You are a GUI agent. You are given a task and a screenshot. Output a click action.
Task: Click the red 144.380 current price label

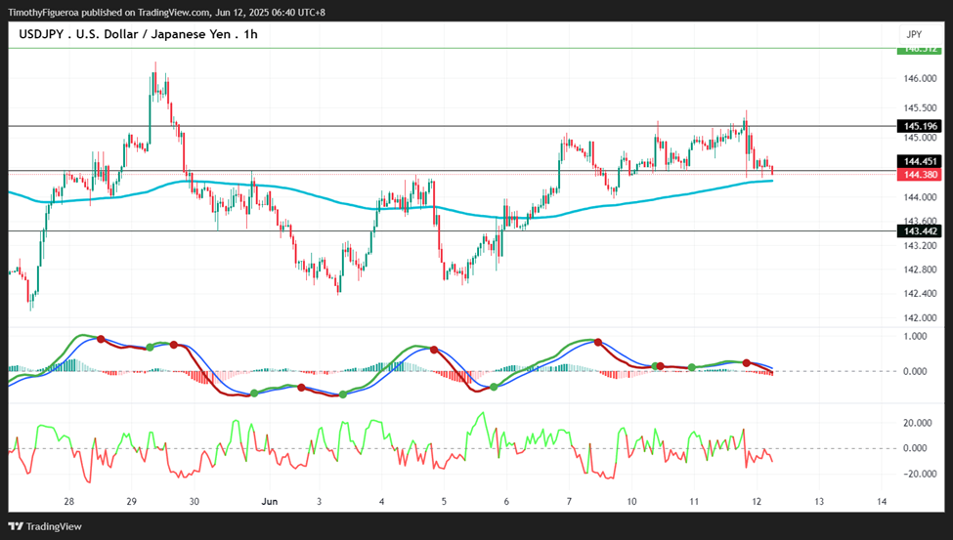coord(920,175)
